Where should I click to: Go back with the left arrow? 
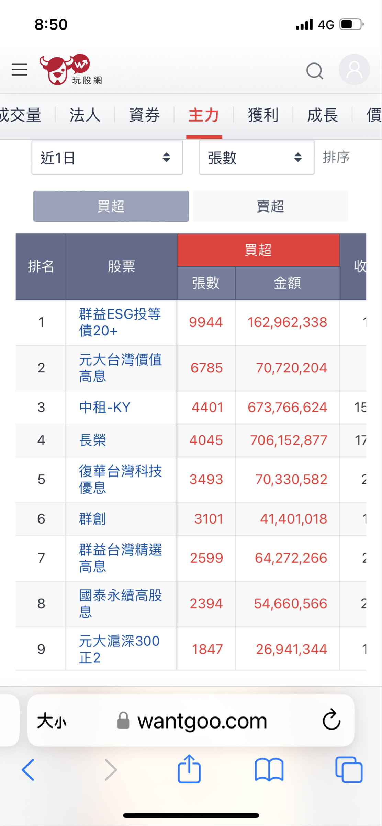tap(28, 770)
